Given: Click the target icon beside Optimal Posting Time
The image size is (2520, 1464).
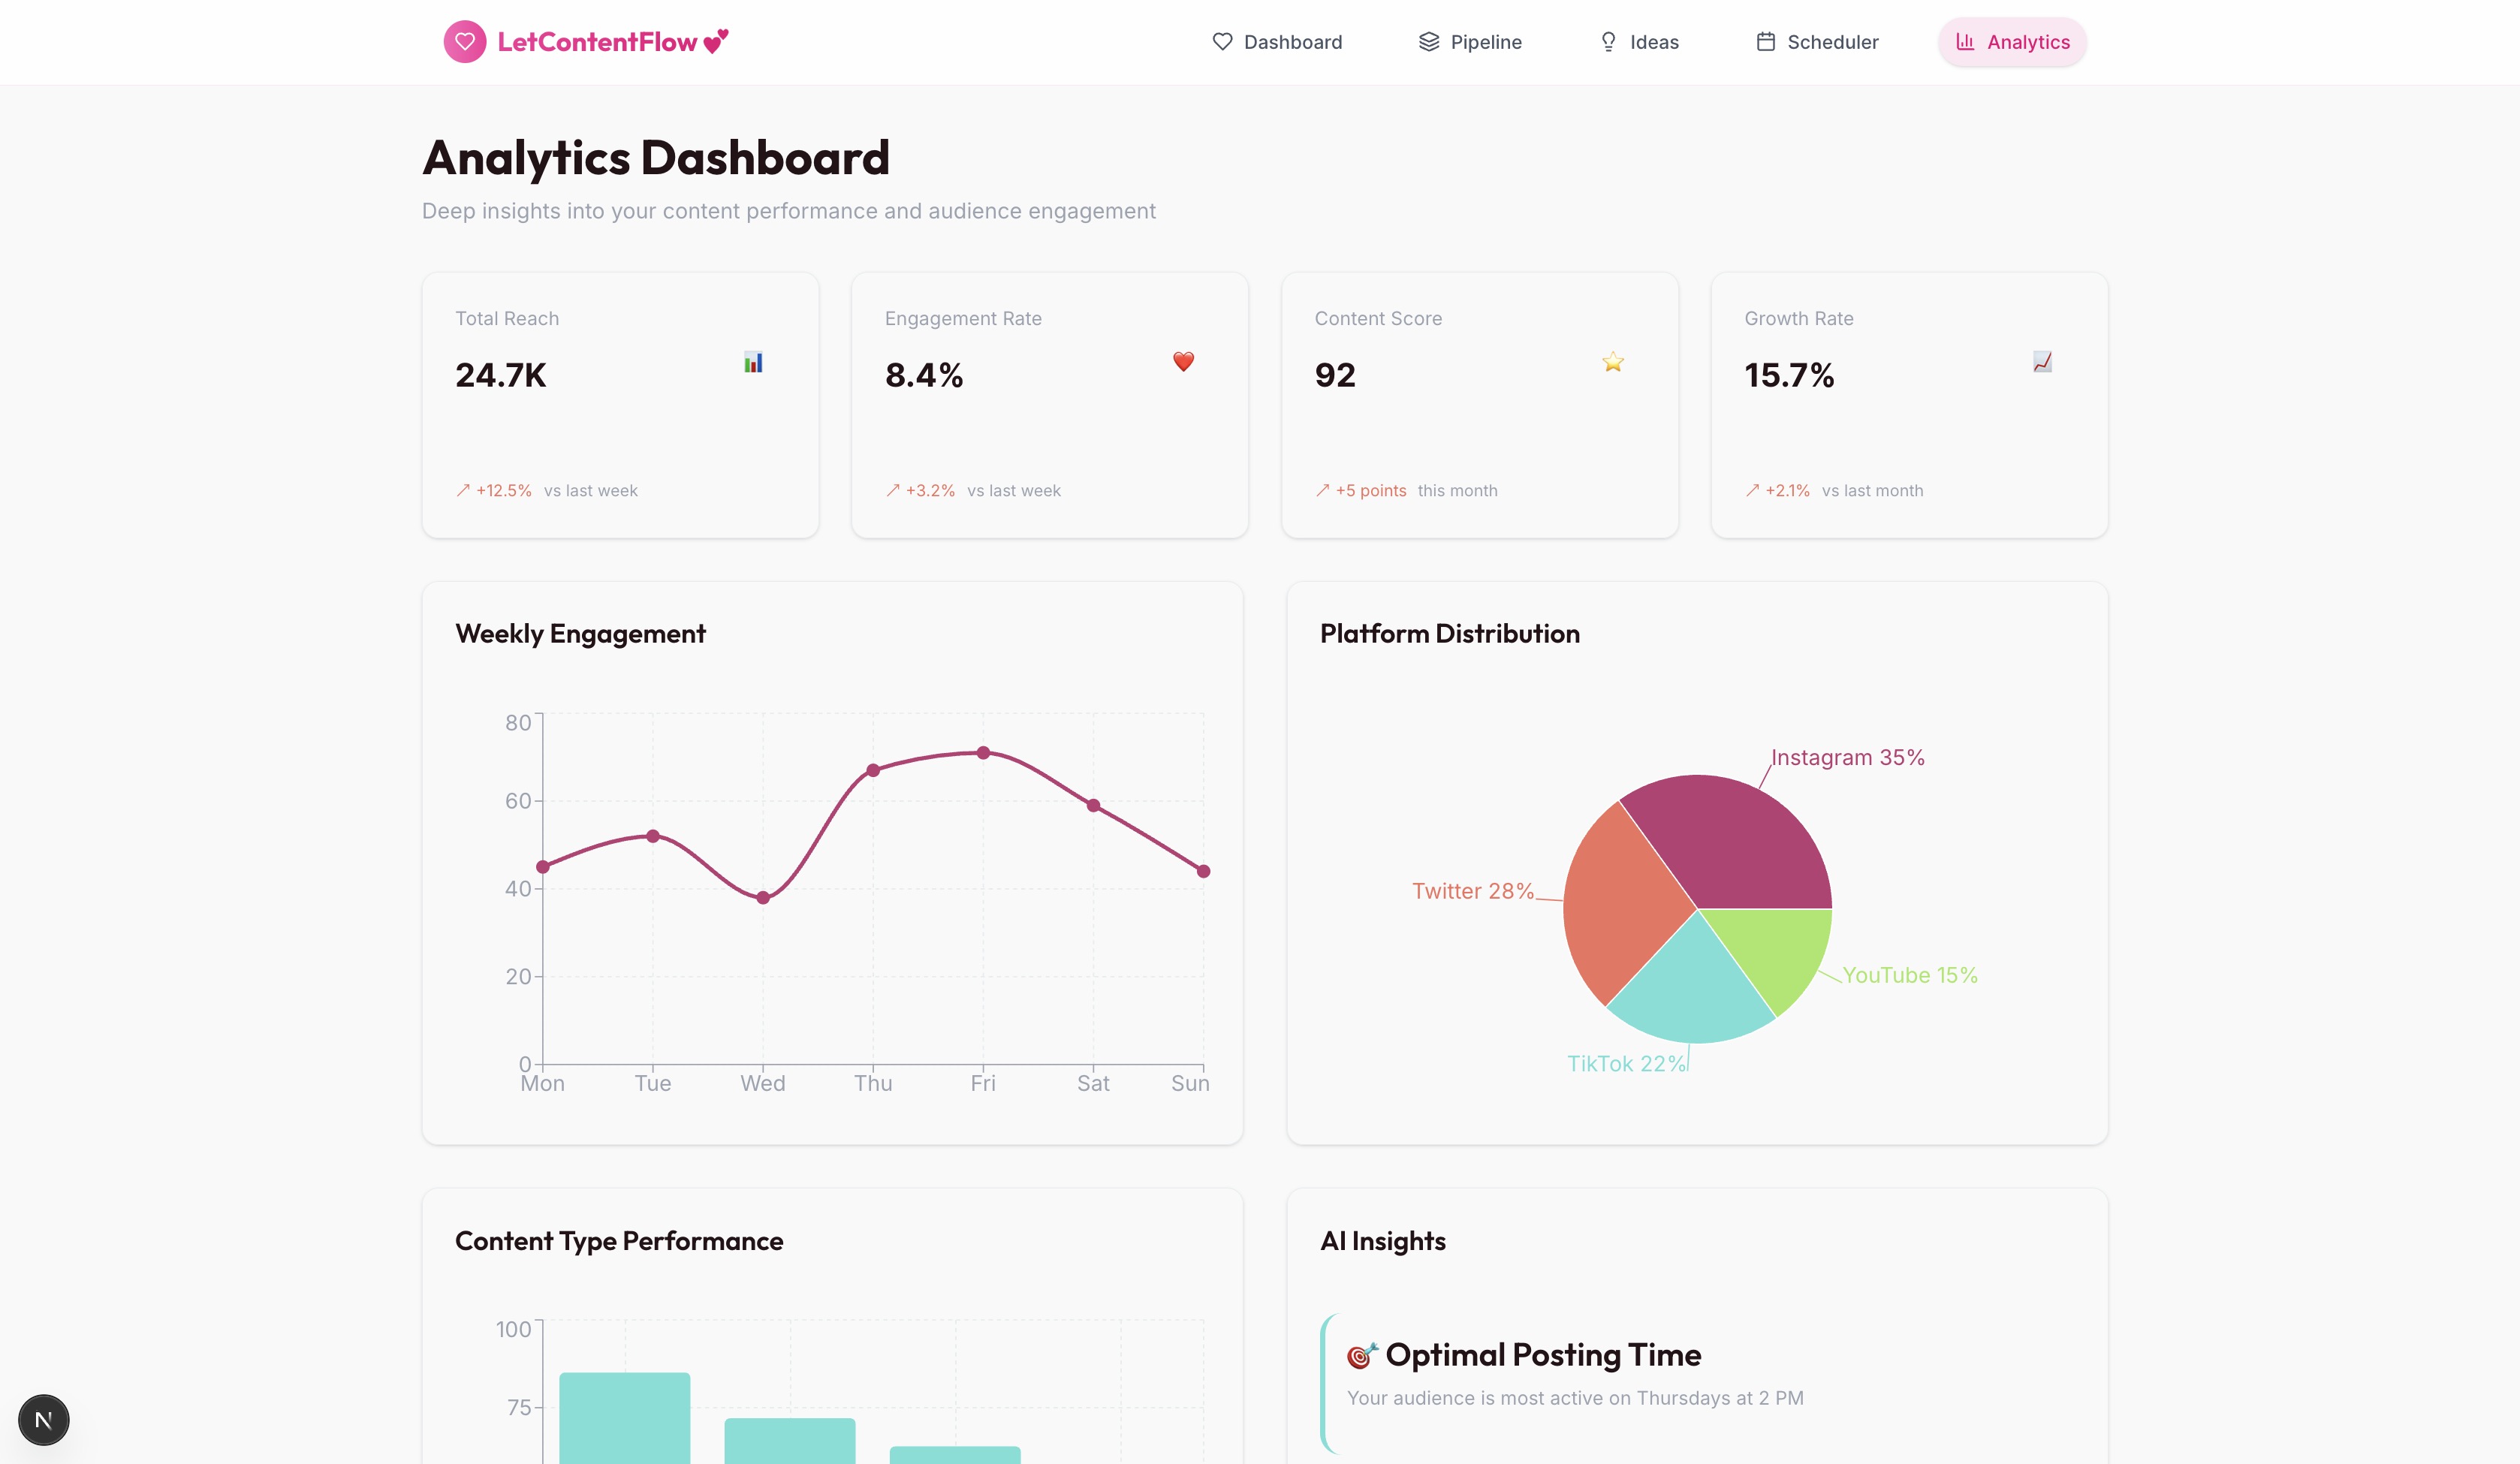Looking at the screenshot, I should coord(1361,1355).
